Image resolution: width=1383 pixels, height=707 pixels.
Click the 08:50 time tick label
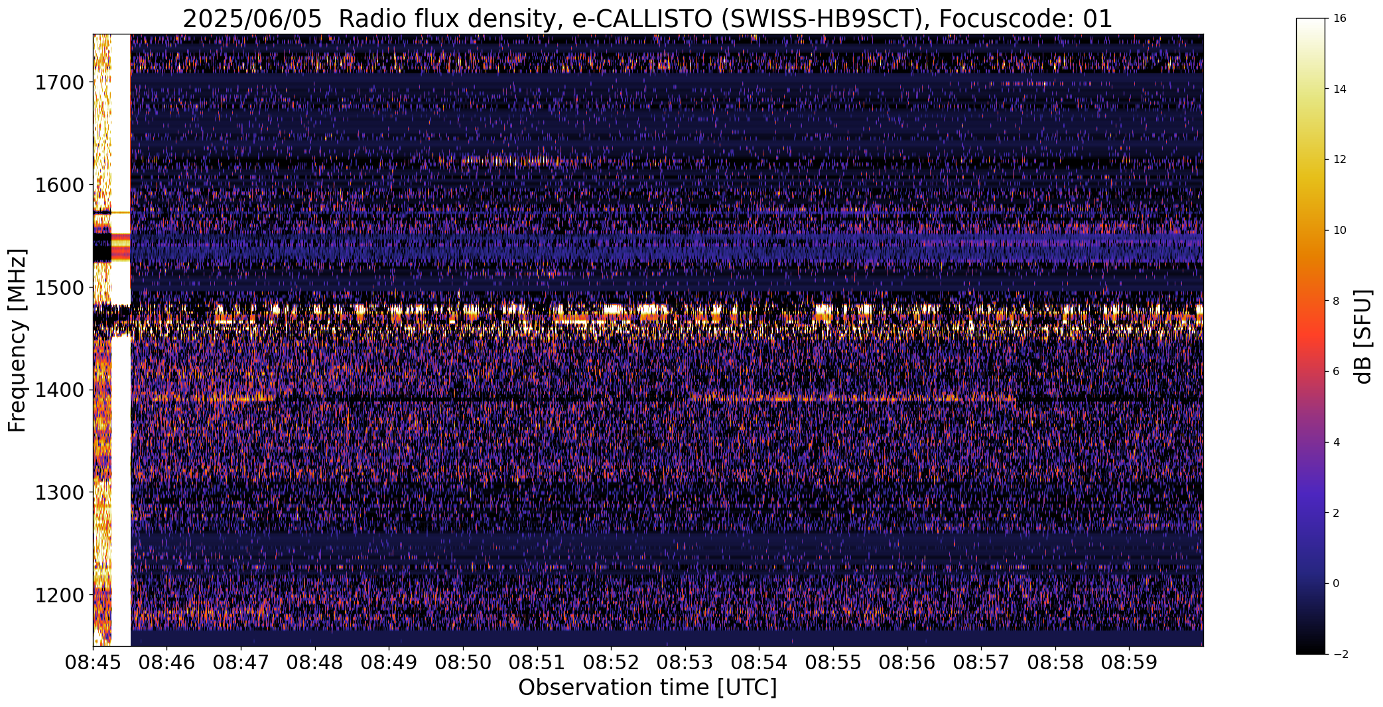463,663
